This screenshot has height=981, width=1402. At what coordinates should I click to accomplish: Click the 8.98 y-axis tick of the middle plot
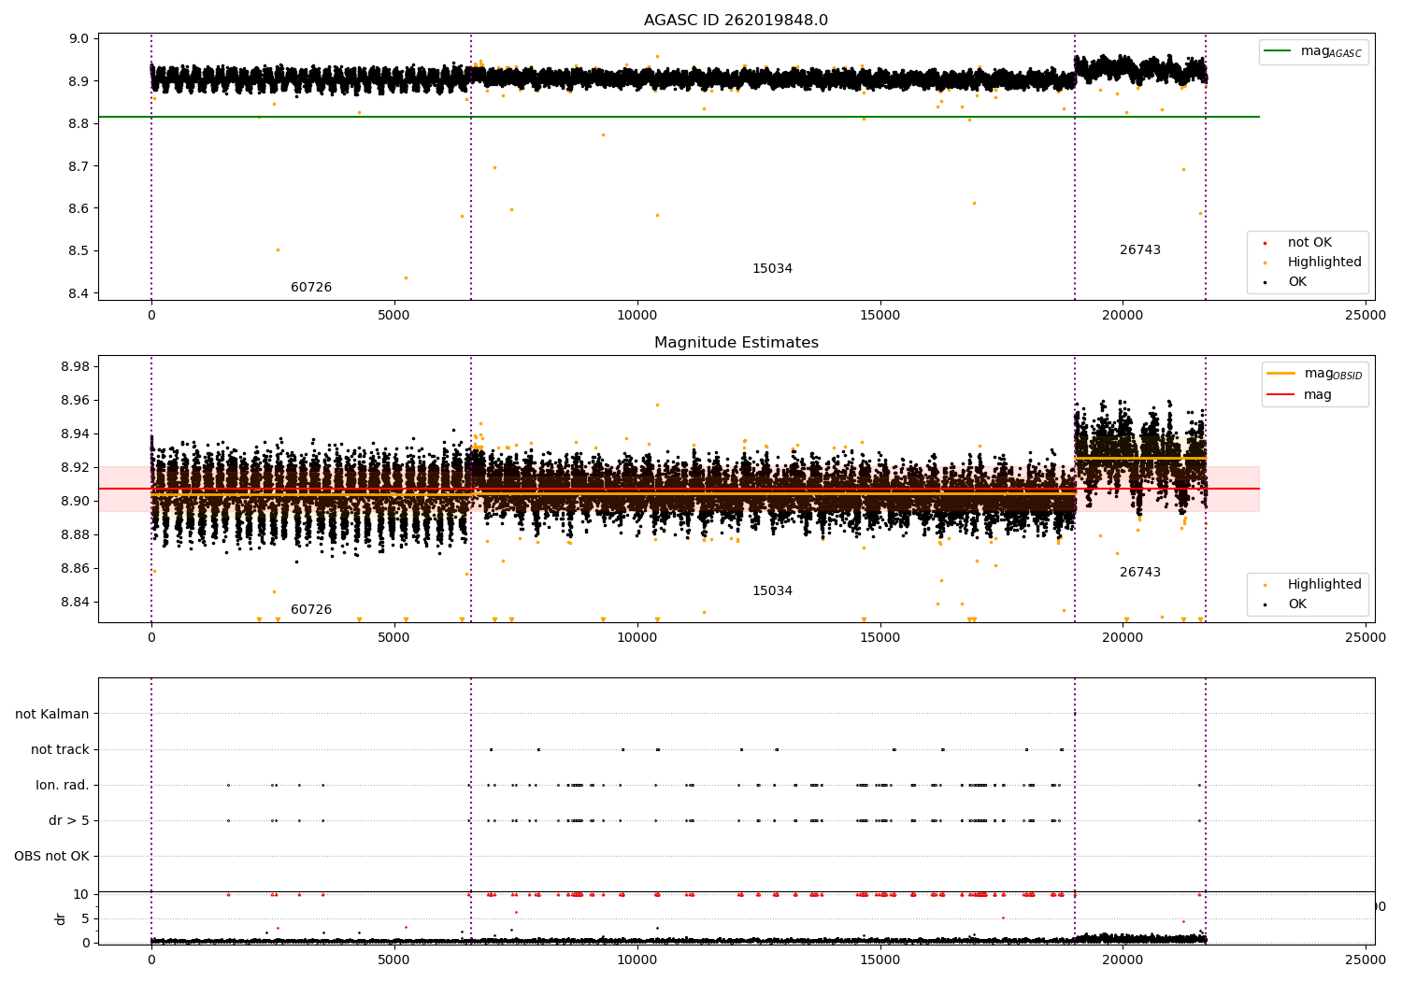coord(76,366)
